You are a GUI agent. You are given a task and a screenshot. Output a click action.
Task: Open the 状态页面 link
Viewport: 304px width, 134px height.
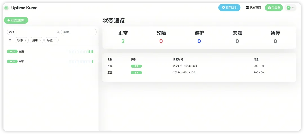point(253,8)
